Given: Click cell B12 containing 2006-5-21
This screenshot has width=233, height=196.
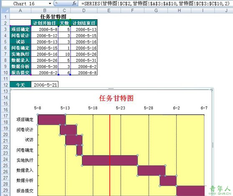Looking at the screenshot, I should point(45,85).
